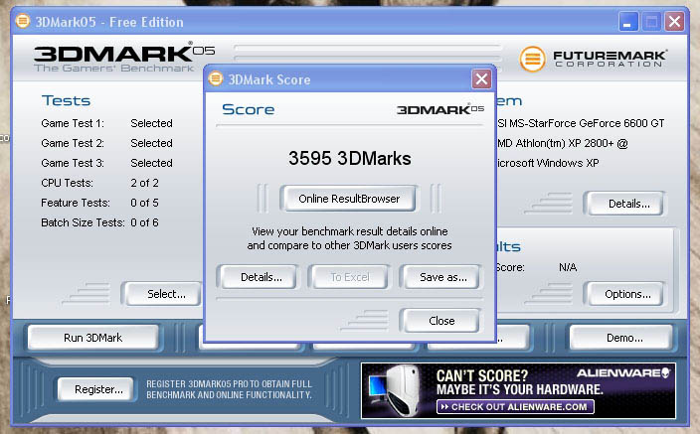Click the 'N/A' score value in Results
This screenshot has height=434, width=700.
tap(568, 267)
